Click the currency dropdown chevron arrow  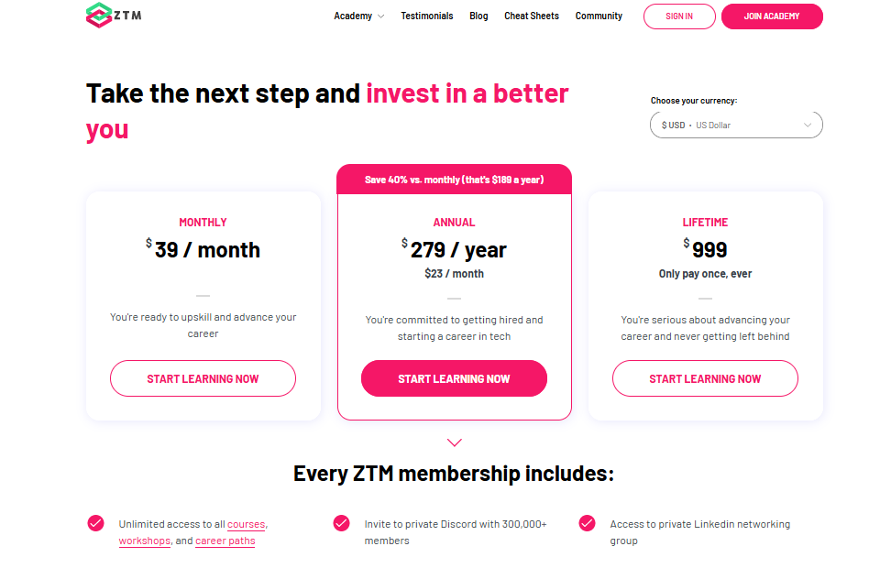pyautogui.click(x=808, y=125)
